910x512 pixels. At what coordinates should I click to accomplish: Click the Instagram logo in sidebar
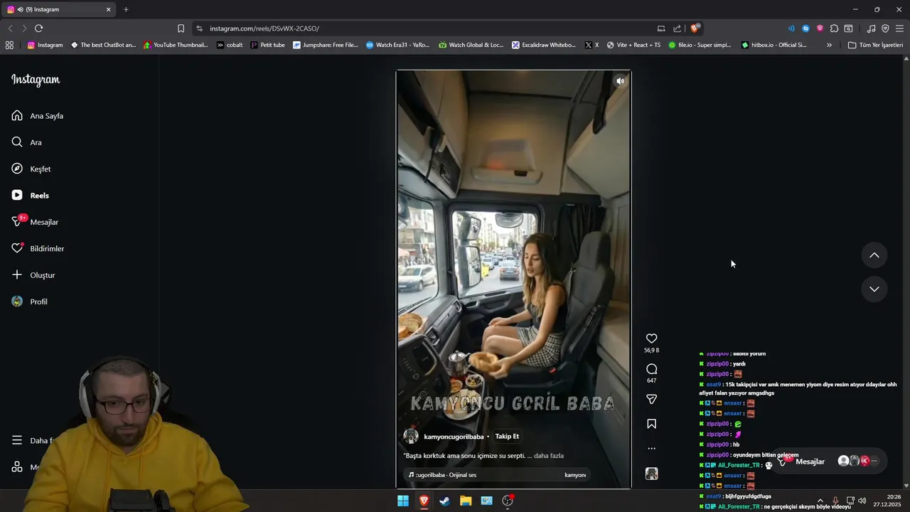[36, 80]
